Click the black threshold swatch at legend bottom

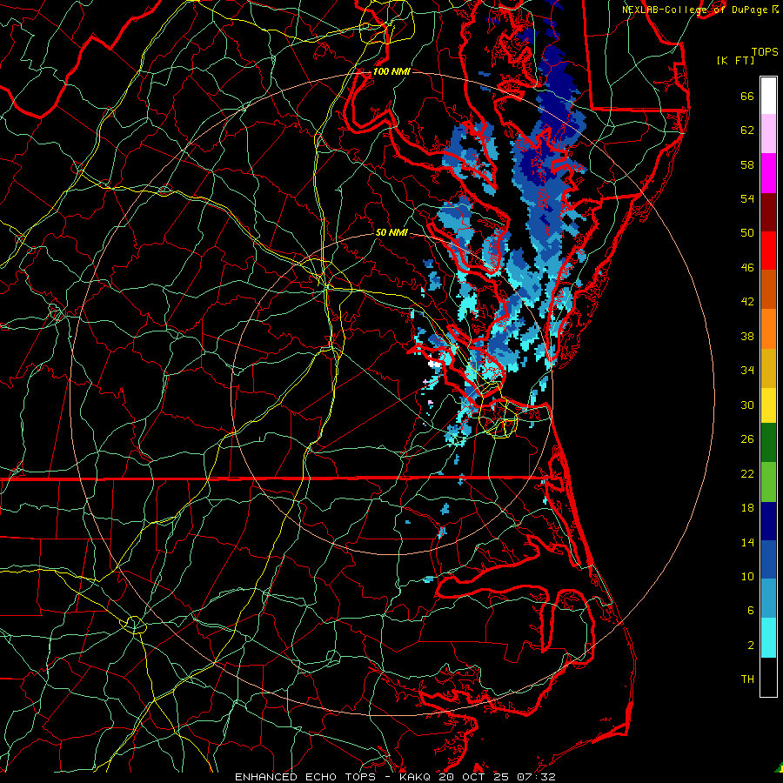point(768,677)
